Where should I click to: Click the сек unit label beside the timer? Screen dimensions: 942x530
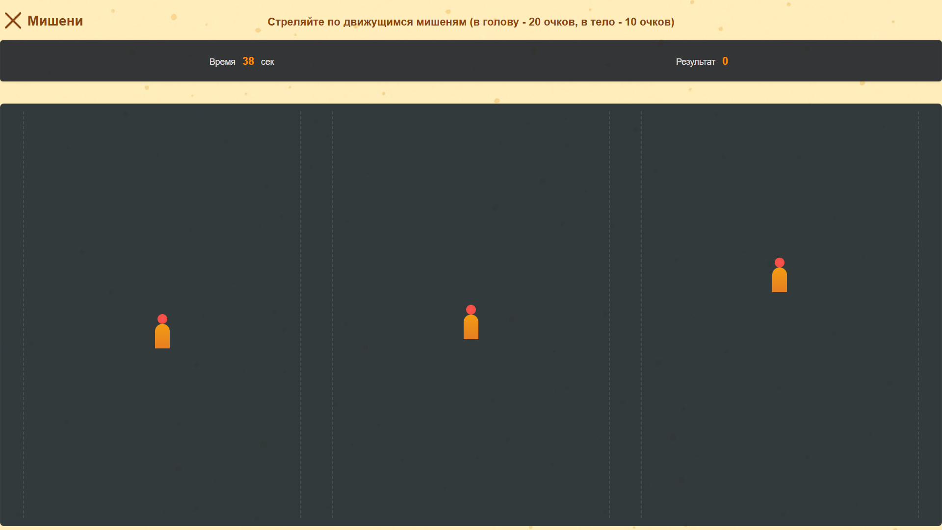[267, 62]
